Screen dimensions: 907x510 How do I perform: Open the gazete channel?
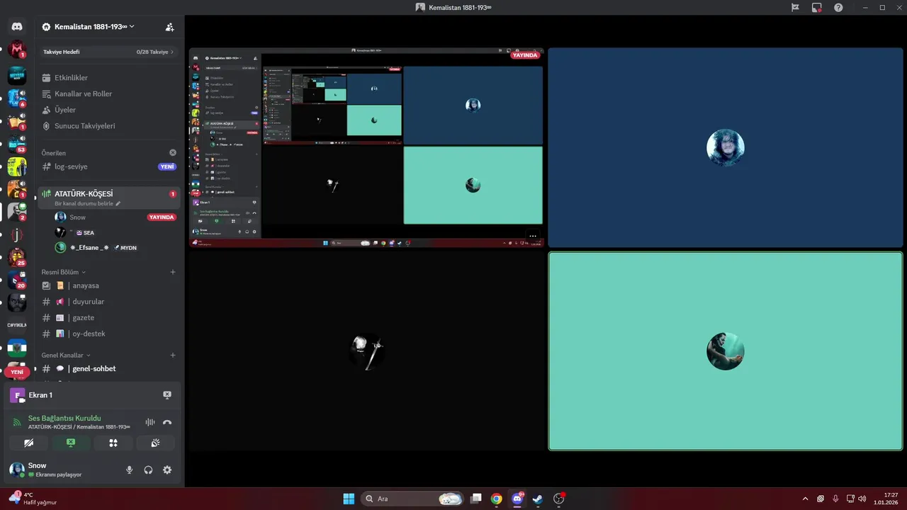coord(108,317)
